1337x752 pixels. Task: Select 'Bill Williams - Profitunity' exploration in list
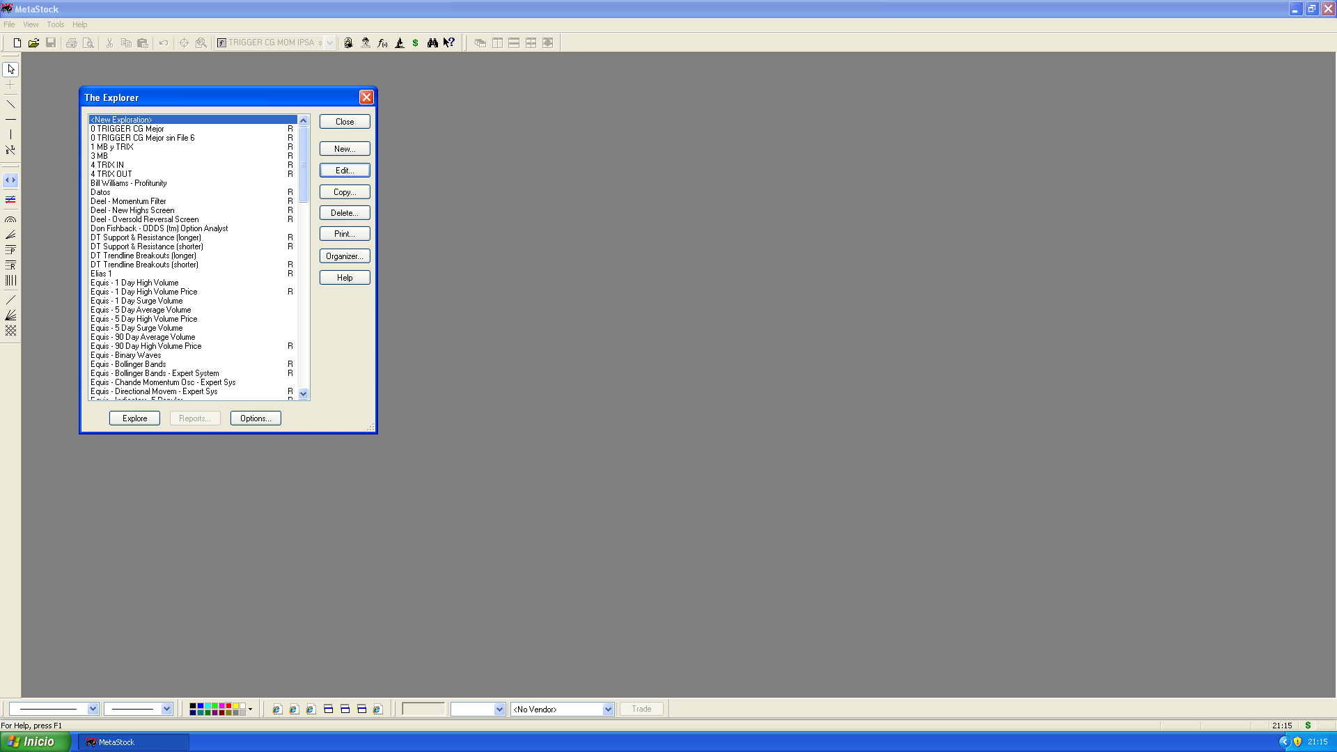coord(129,183)
